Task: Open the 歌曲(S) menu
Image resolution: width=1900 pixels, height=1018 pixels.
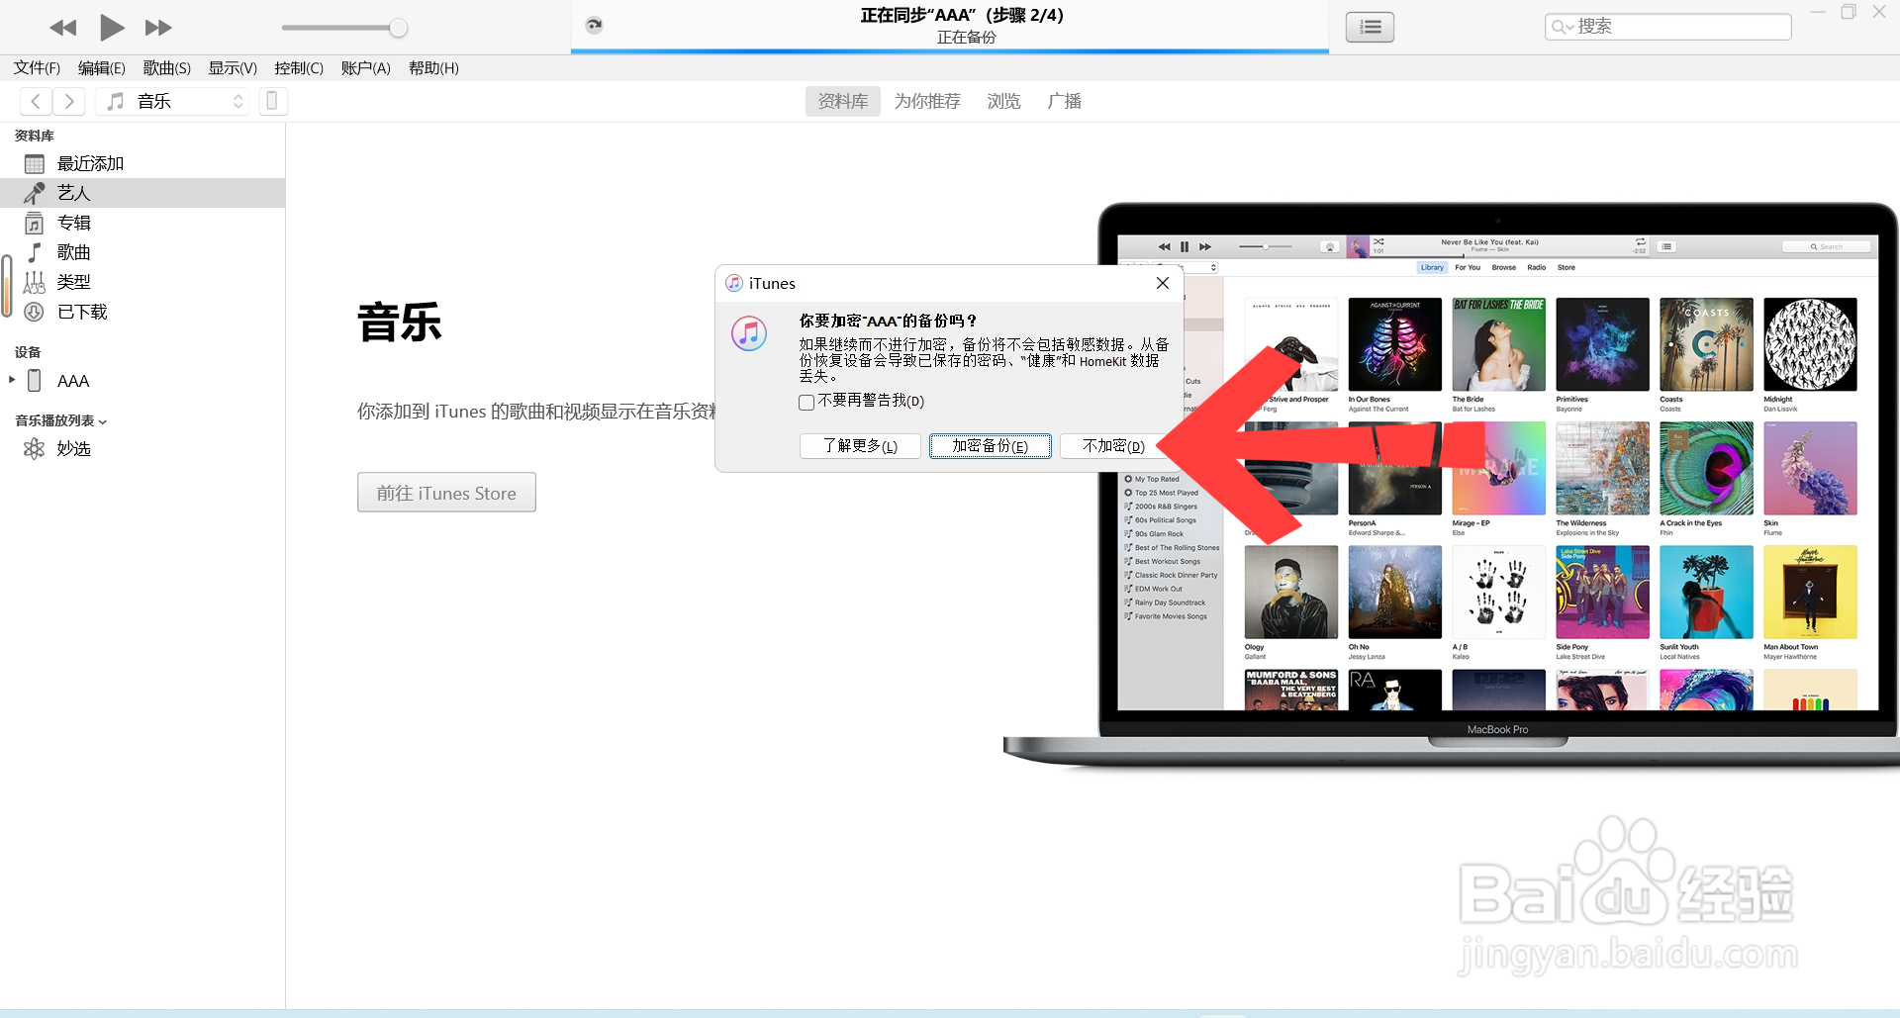Action: [x=167, y=68]
